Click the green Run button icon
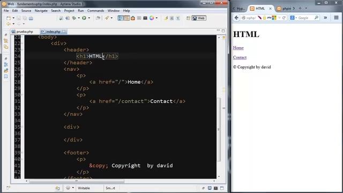Viewport: 343px width, 193px height. (84, 18)
